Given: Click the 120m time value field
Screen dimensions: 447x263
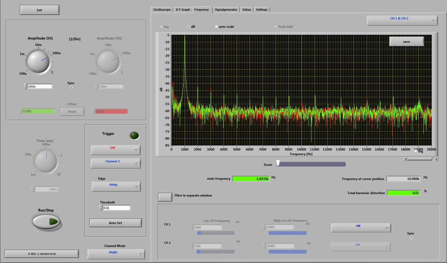Looking at the screenshot, I should (x=47, y=189).
